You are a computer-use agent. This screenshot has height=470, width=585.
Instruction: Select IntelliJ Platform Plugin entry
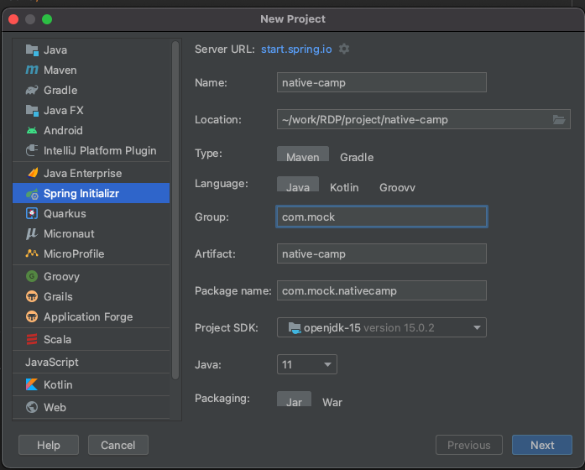pyautogui.click(x=91, y=151)
